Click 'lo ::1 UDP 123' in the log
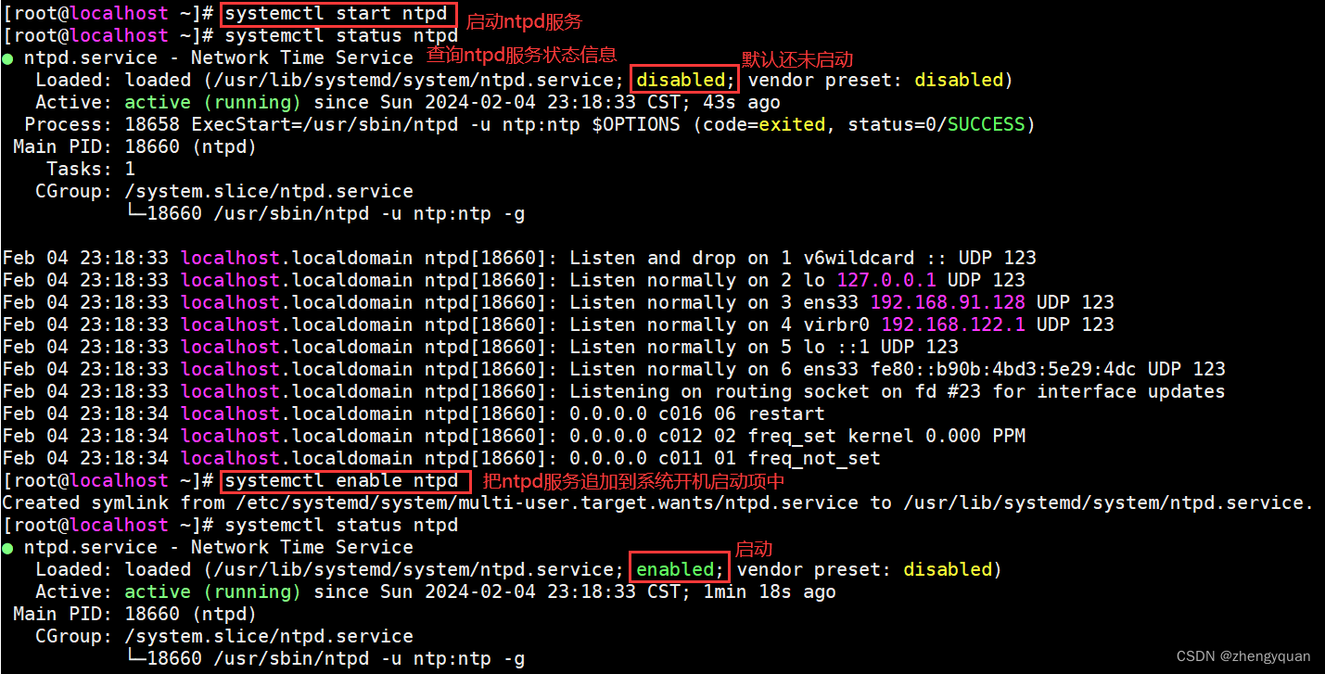The width and height of the screenshot is (1325, 674). click(881, 347)
